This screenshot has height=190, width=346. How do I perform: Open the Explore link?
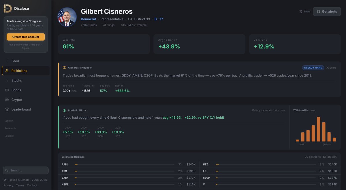point(9,136)
